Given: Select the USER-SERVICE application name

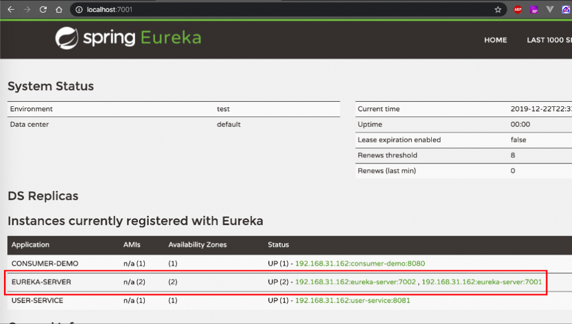Looking at the screenshot, I should [x=37, y=301].
